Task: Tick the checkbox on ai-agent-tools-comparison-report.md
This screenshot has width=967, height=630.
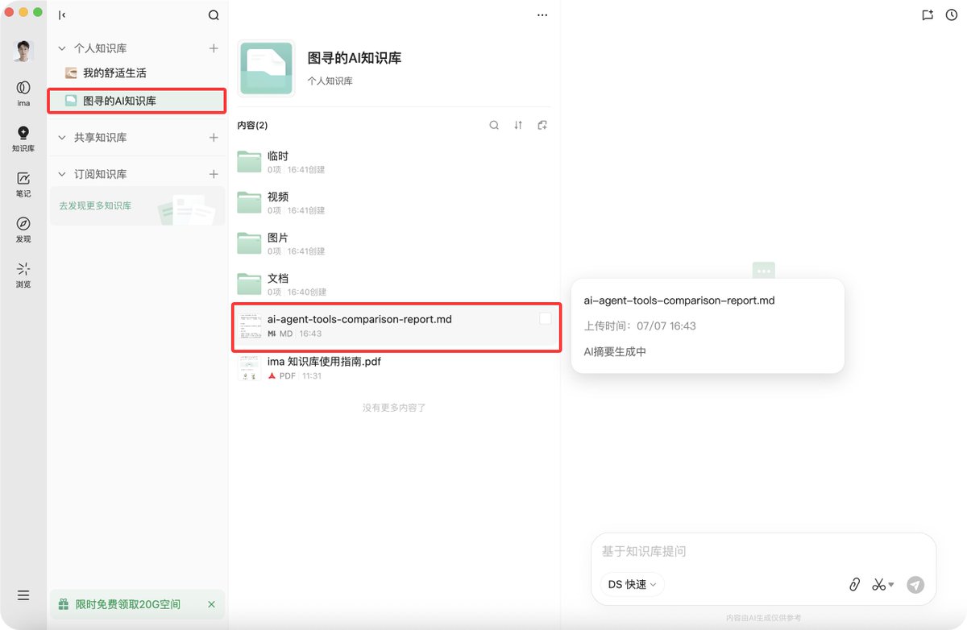Action: [x=546, y=319]
